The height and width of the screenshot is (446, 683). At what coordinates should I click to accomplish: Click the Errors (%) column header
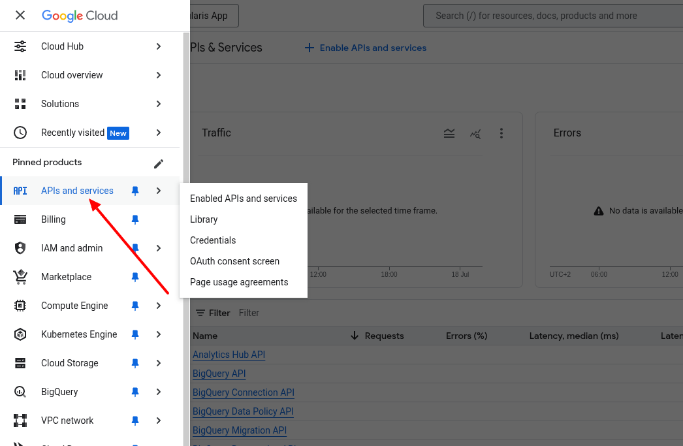pyautogui.click(x=466, y=336)
